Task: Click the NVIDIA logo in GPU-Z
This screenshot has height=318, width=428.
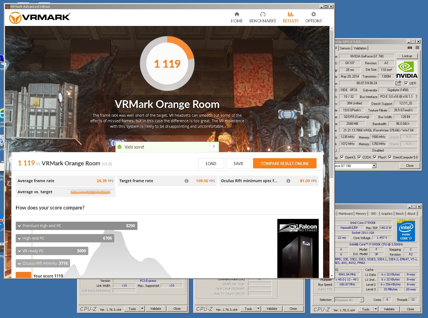Action: pos(407,70)
